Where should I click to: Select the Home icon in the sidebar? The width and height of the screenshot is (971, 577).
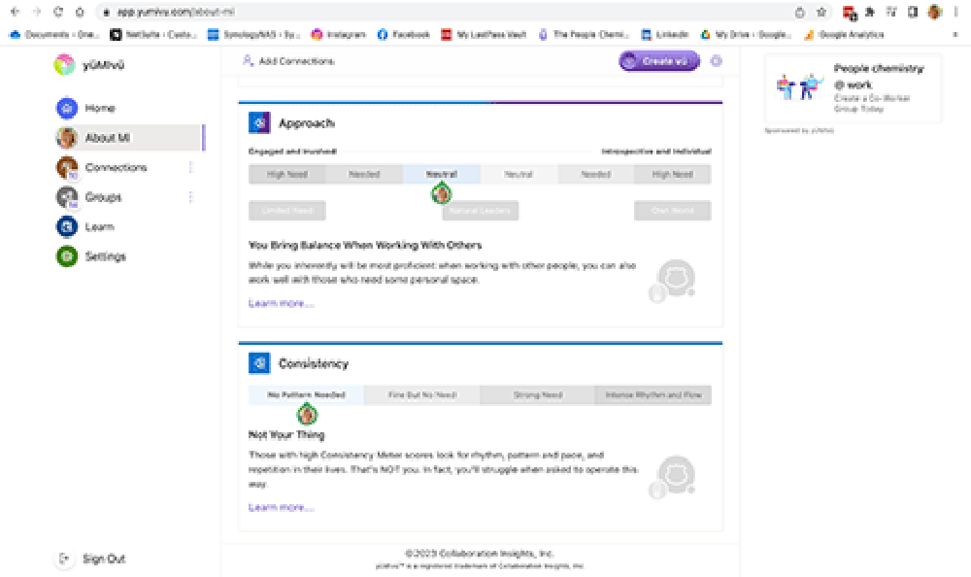[64, 107]
